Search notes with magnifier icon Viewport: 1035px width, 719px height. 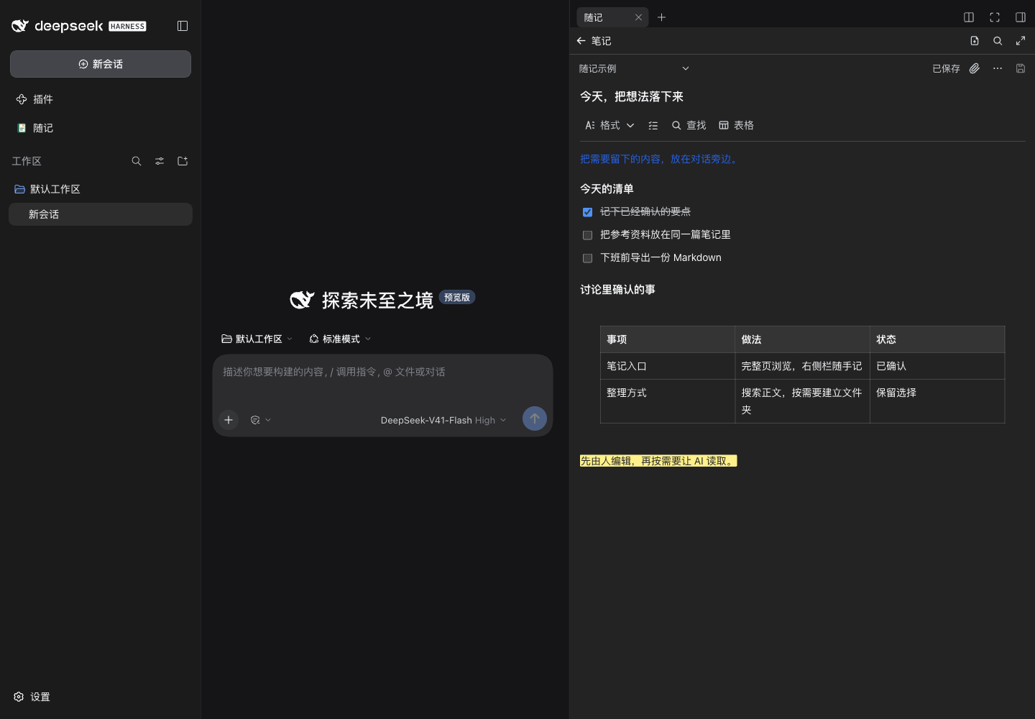click(x=998, y=41)
